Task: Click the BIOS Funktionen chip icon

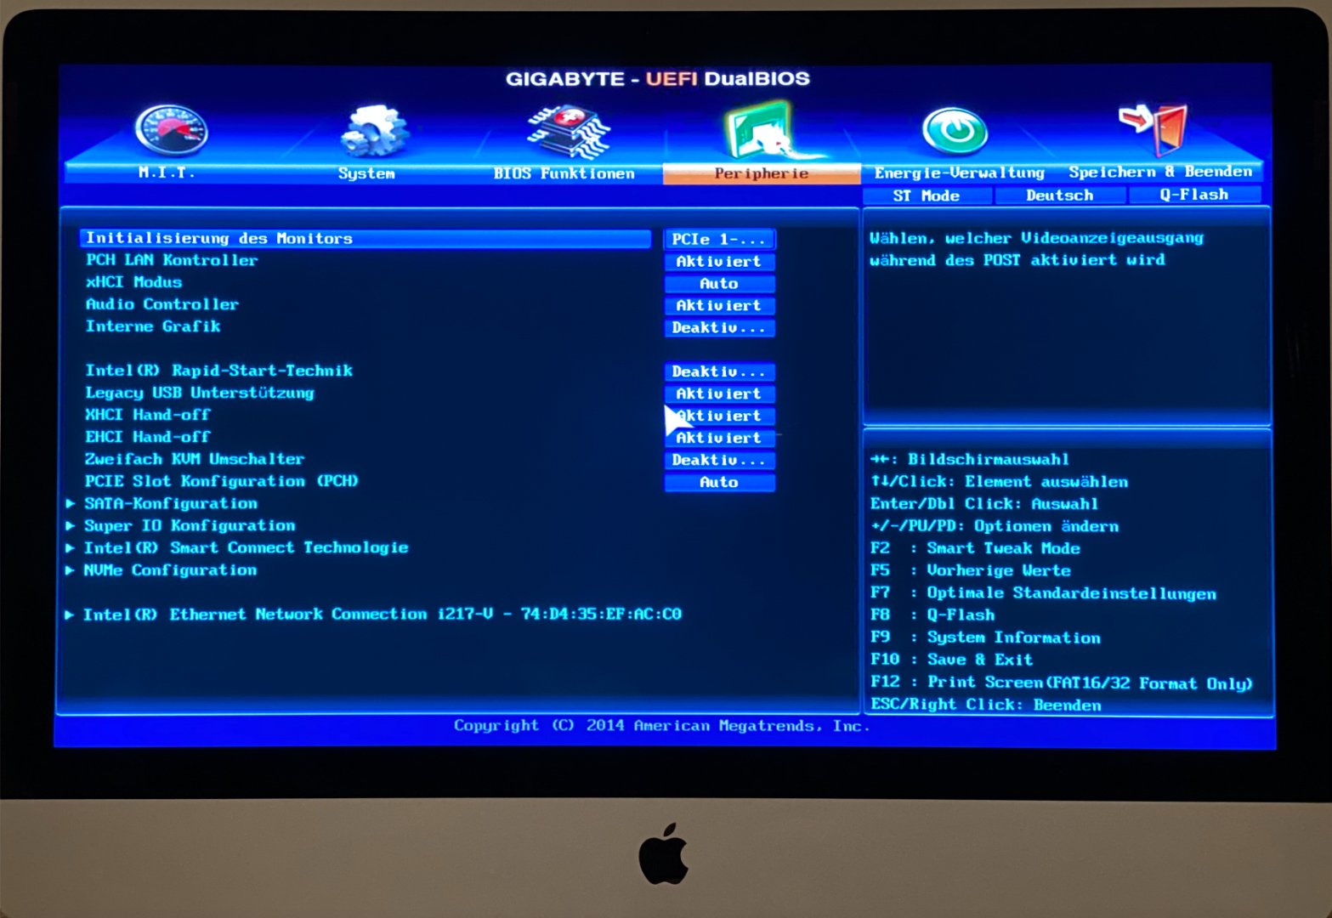Action: (568, 131)
